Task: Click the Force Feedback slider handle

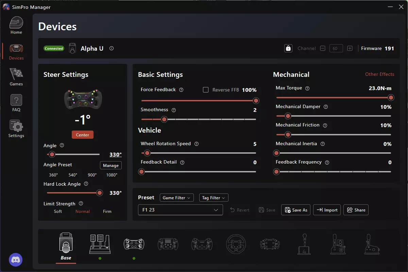Action: [256, 101]
